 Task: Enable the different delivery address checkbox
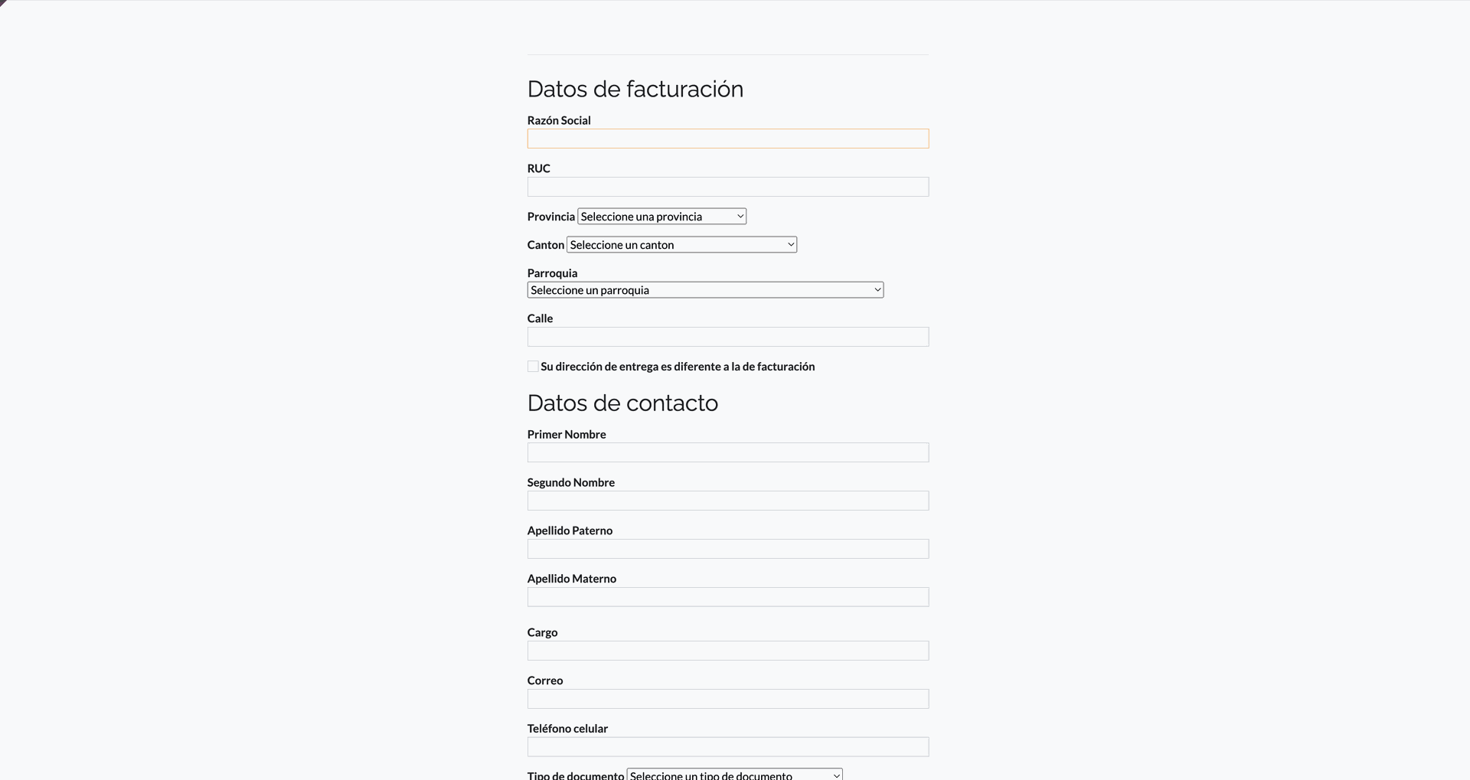coord(533,367)
